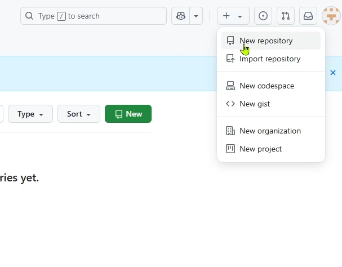Open the notifications inbox icon
Screen dimensions: 342x267
click(x=308, y=16)
